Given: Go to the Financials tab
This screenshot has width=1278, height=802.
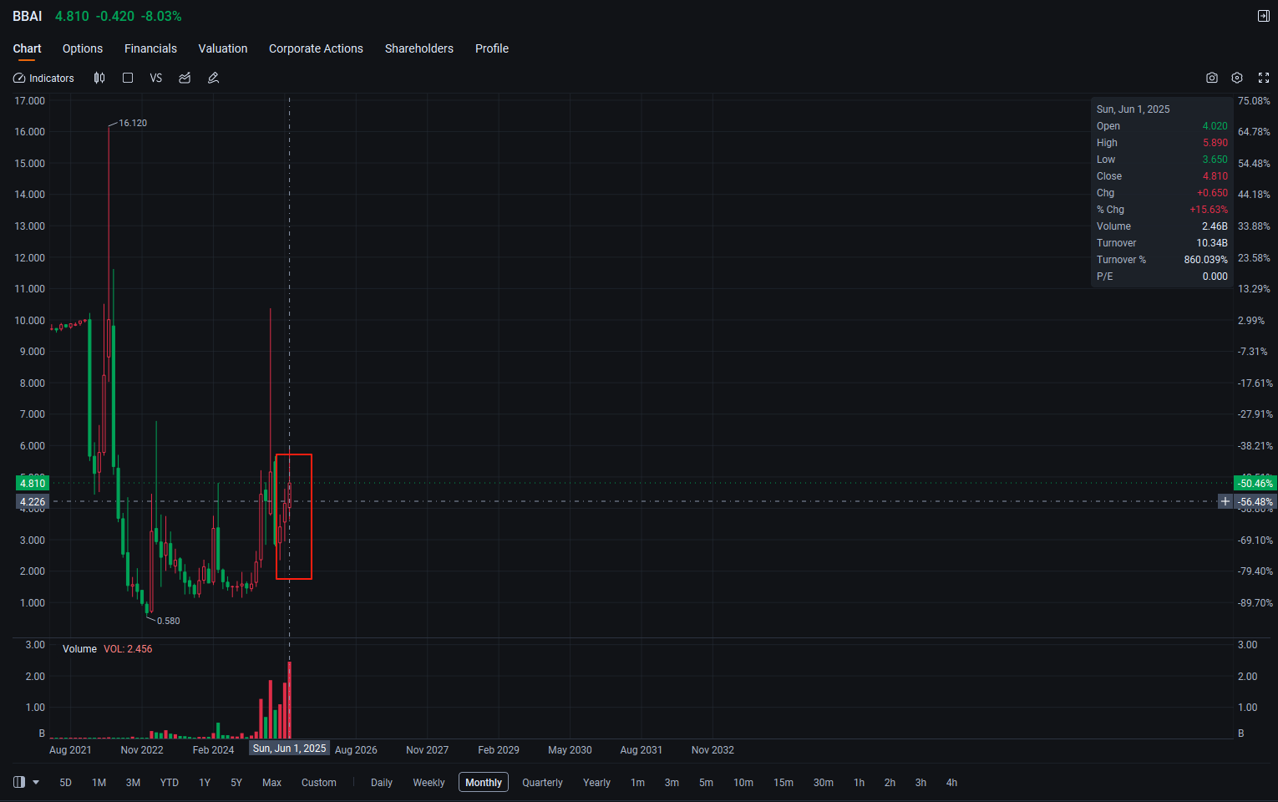Looking at the screenshot, I should (150, 48).
